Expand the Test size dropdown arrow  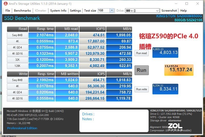[x=112, y=10]
